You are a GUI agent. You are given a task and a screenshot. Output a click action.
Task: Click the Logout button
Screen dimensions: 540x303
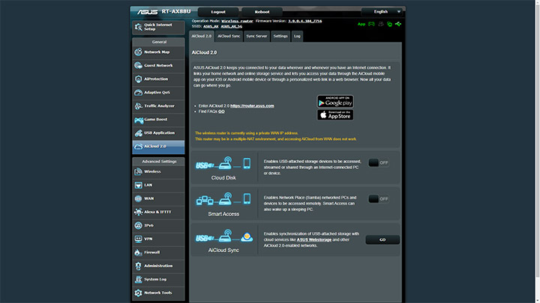pyautogui.click(x=218, y=12)
